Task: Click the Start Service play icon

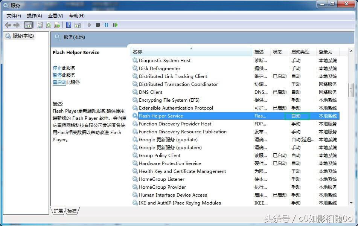Action: pyautogui.click(x=89, y=25)
